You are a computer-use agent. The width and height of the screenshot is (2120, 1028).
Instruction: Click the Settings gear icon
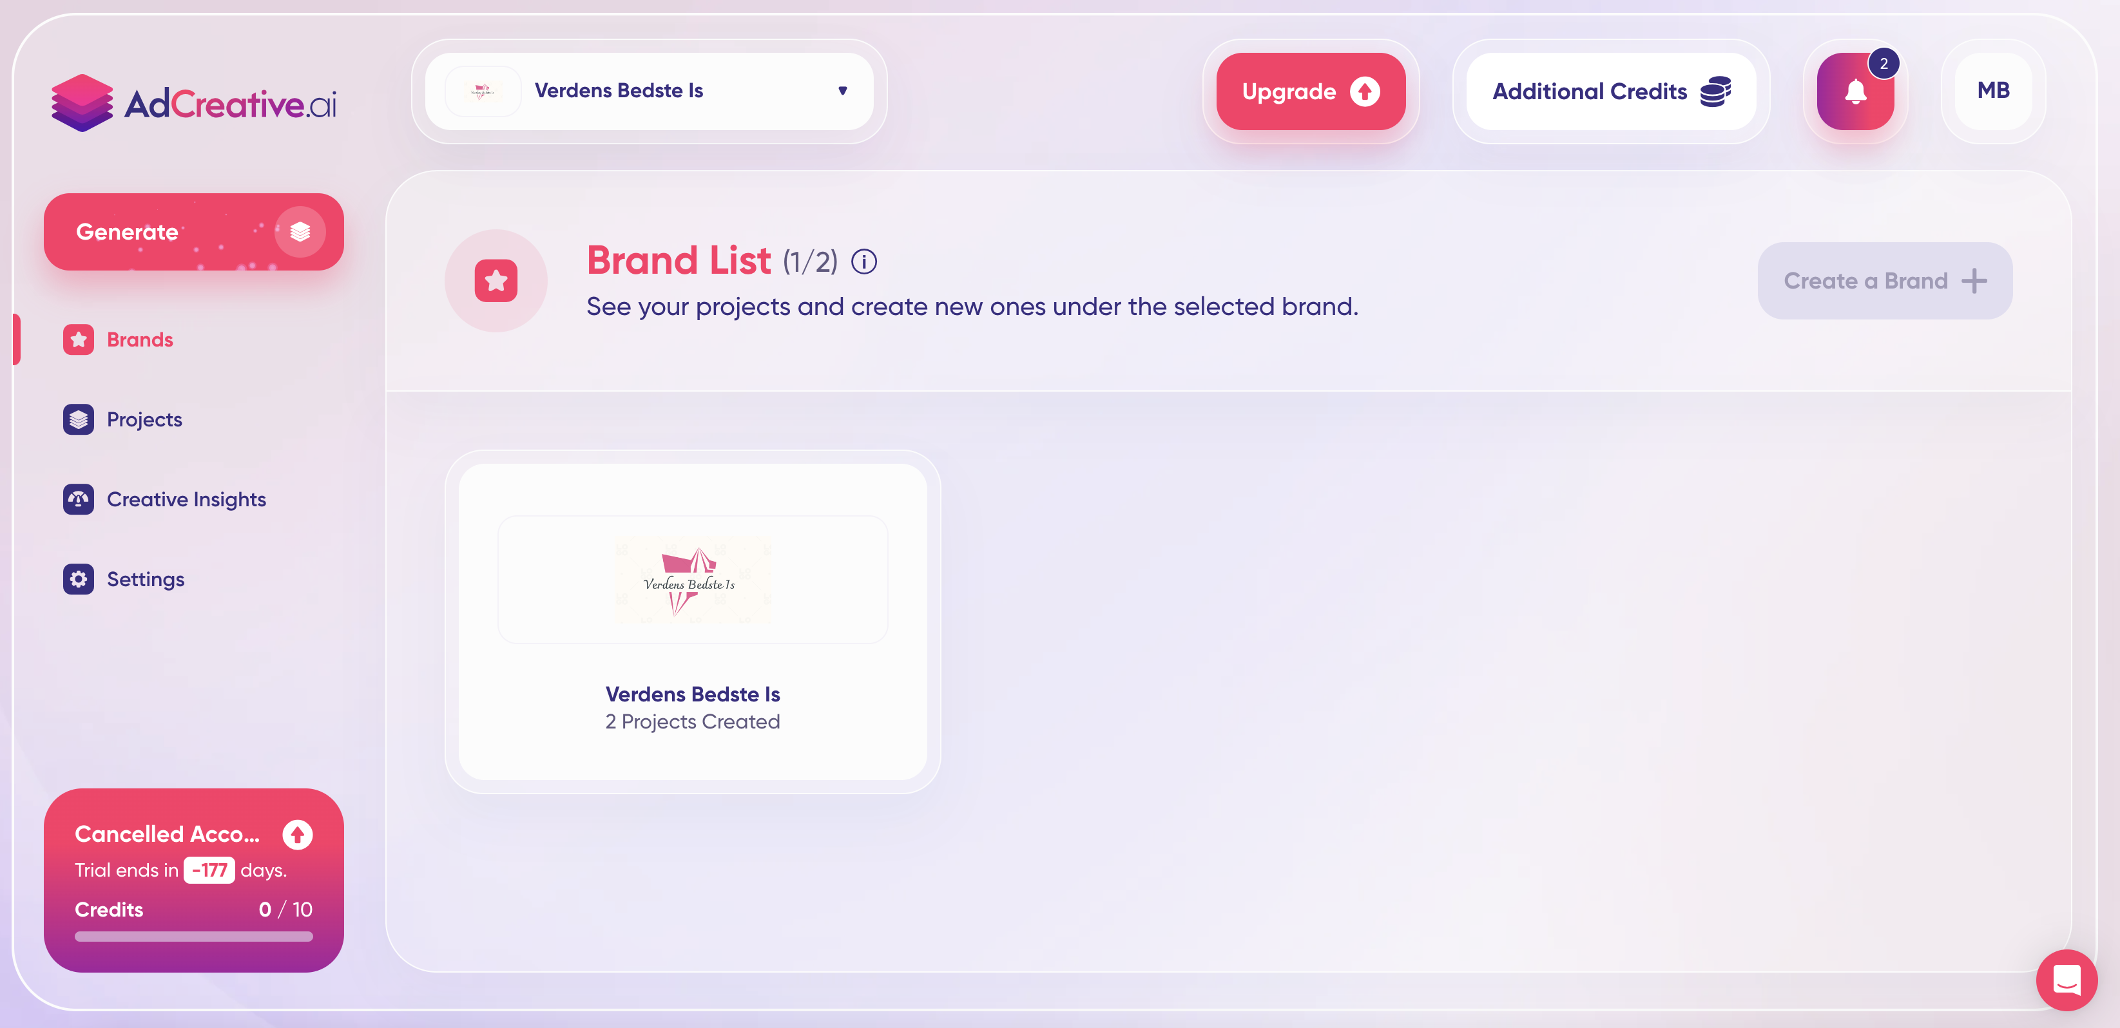tap(78, 579)
